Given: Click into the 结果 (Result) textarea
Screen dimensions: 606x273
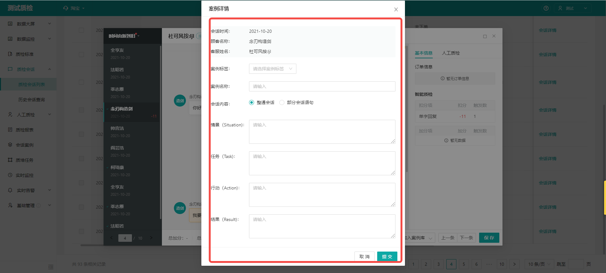Looking at the screenshot, I should (322, 226).
